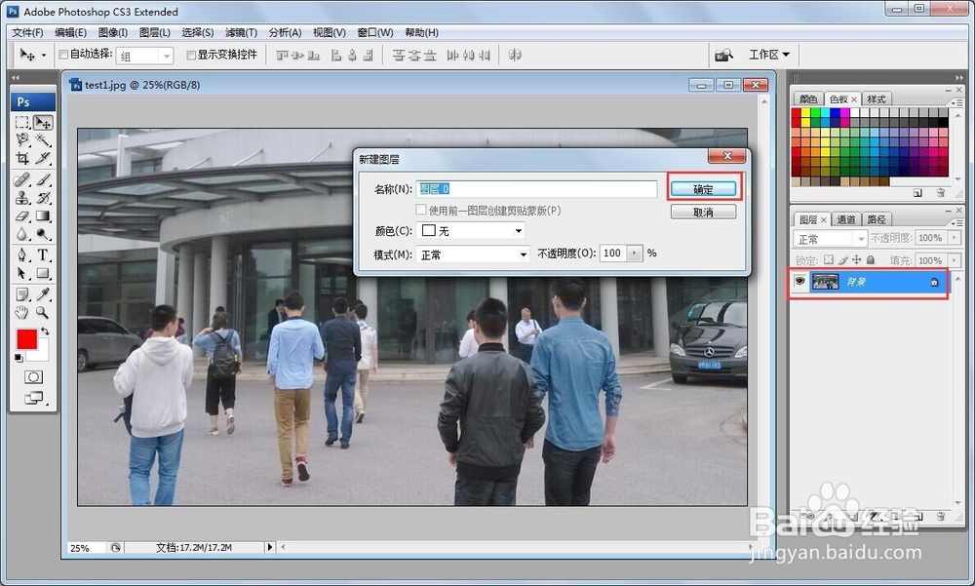The width and height of the screenshot is (975, 586).
Task: Choose the Zoom tool
Action: click(x=42, y=314)
